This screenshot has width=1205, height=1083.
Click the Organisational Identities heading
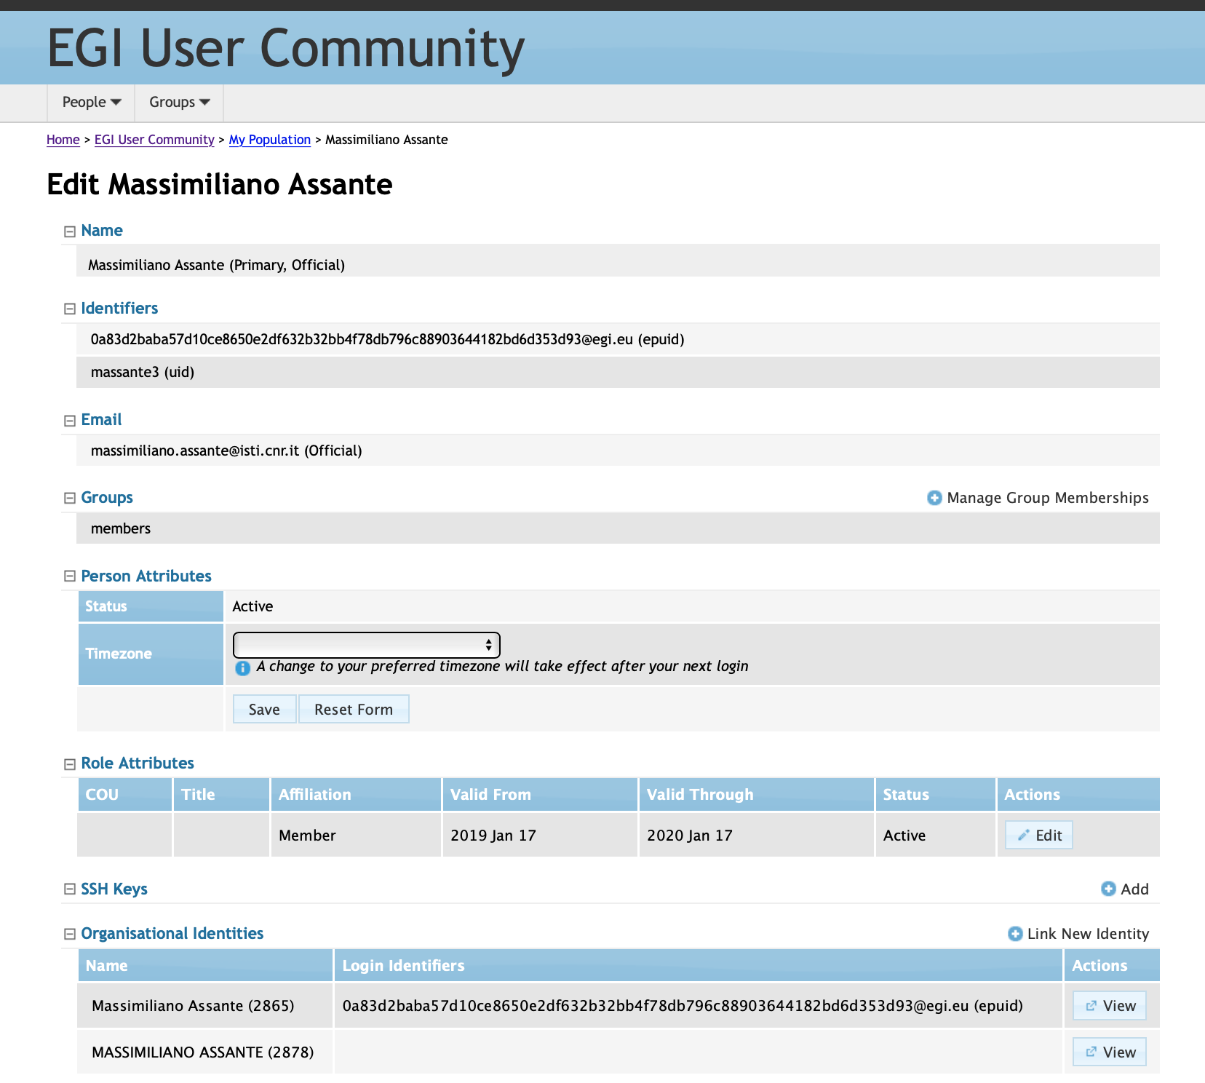(172, 934)
